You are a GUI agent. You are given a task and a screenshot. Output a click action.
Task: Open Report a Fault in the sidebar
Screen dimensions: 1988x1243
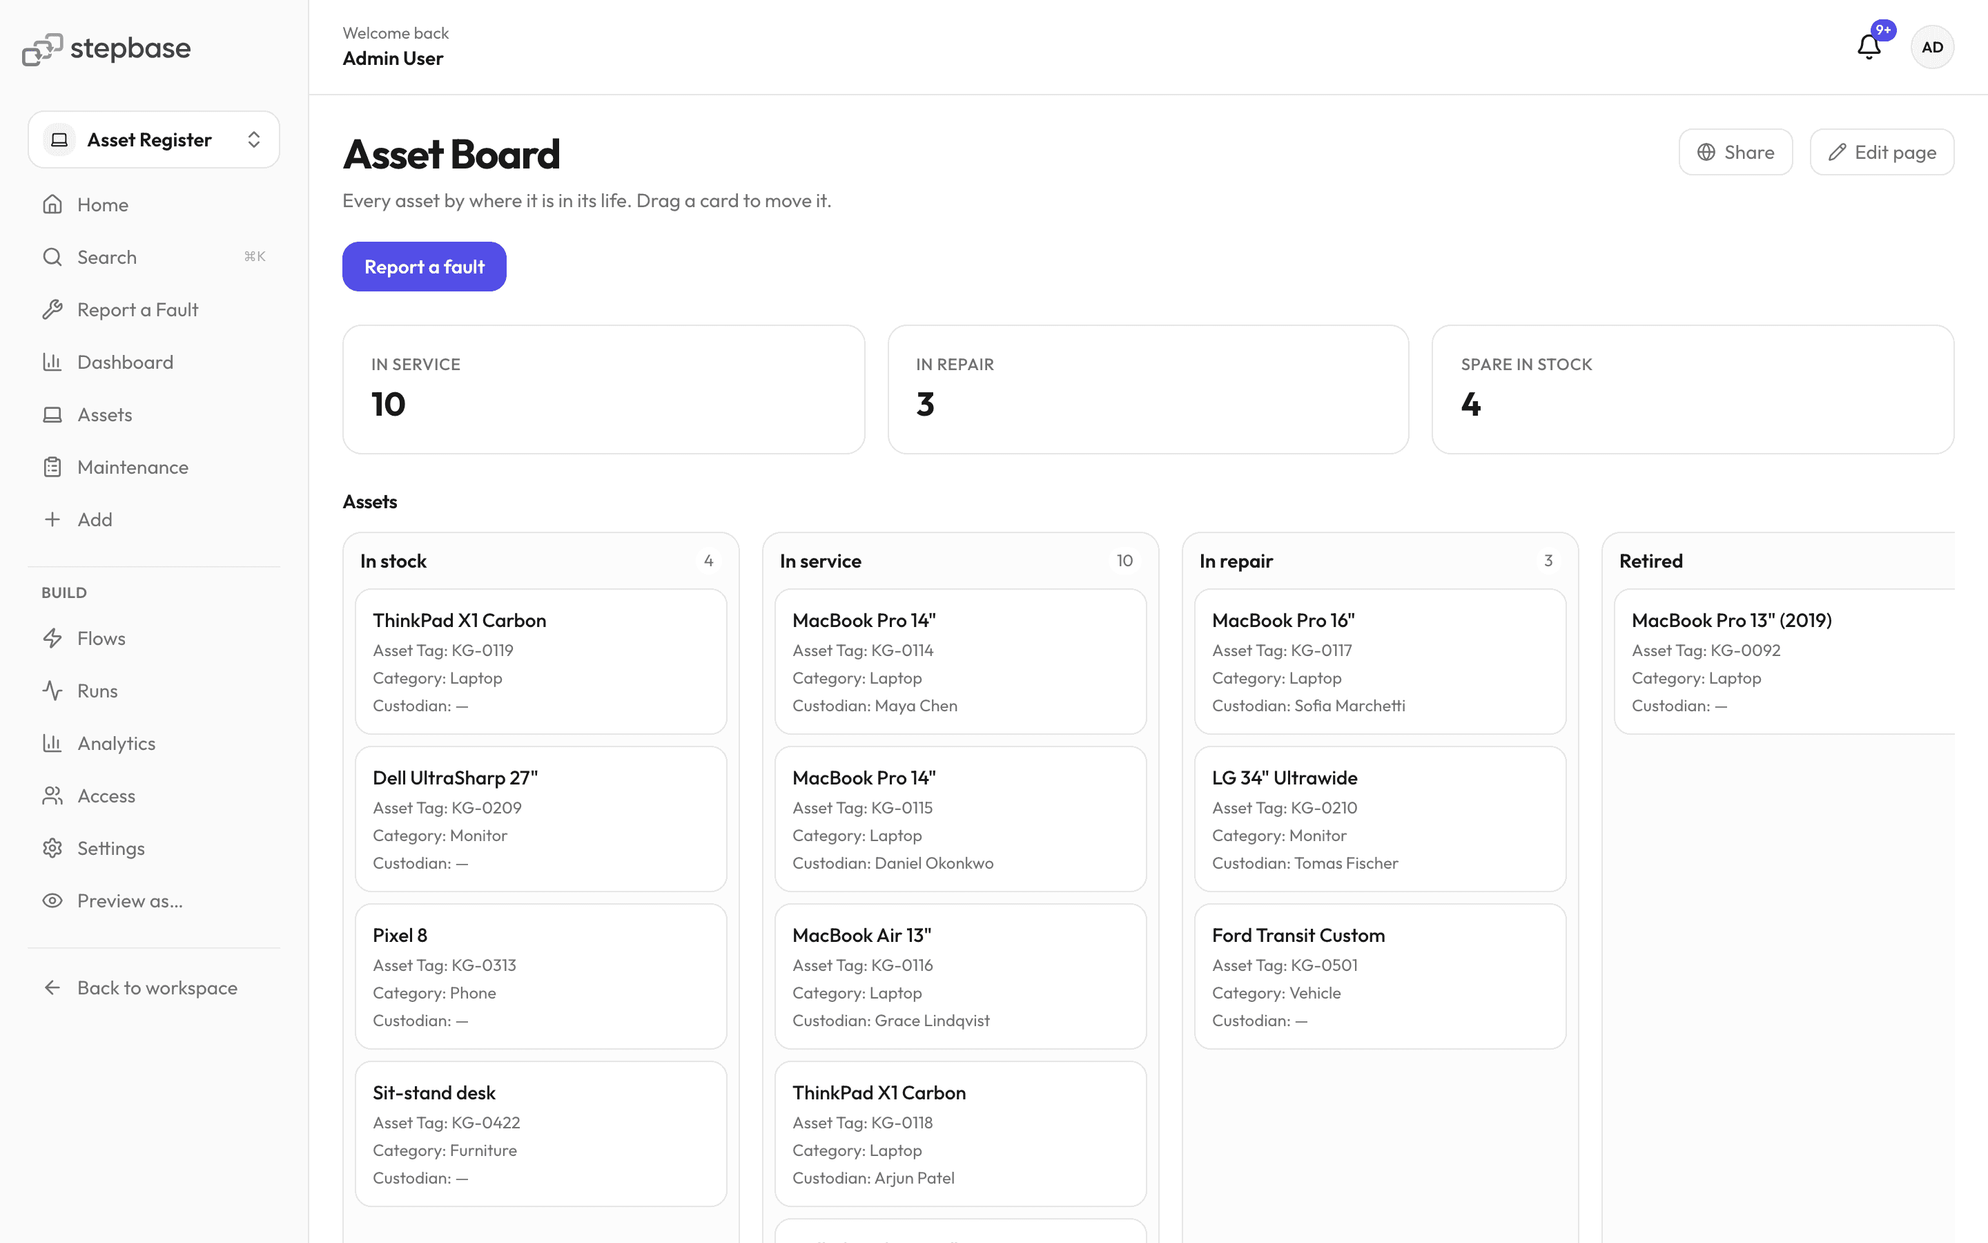[154, 310]
